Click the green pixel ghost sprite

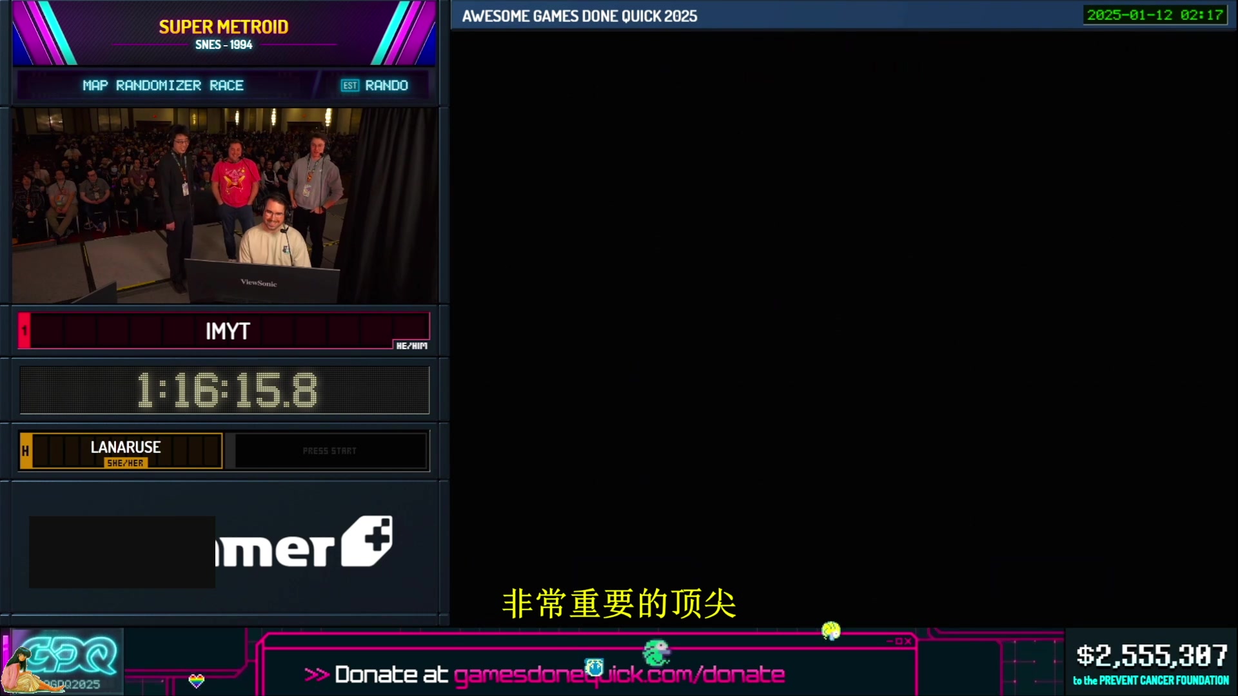pyautogui.click(x=657, y=653)
